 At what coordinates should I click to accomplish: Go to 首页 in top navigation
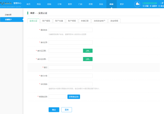click(28, 4)
